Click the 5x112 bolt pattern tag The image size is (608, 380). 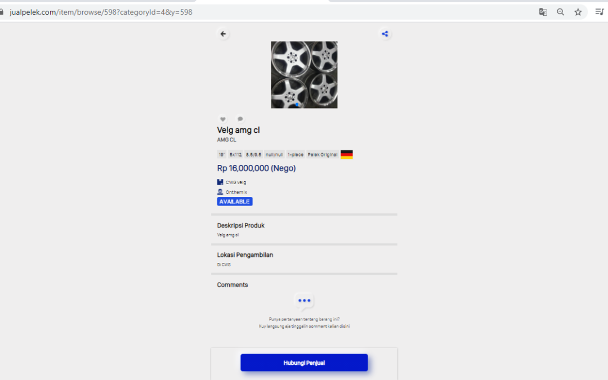[236, 154]
